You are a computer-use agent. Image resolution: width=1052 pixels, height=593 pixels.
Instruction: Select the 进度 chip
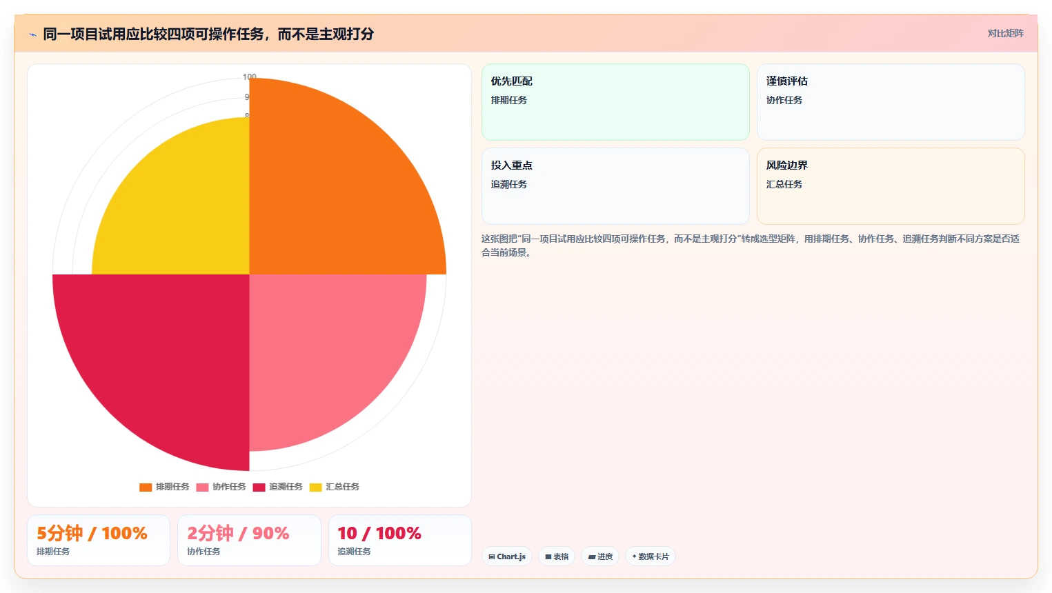coord(600,556)
